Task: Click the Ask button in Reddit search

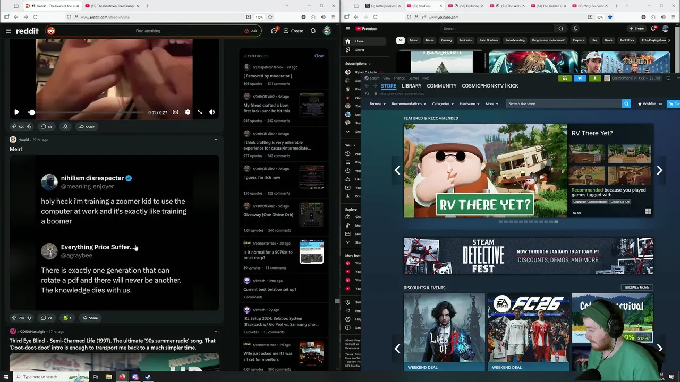Action: pos(251,31)
